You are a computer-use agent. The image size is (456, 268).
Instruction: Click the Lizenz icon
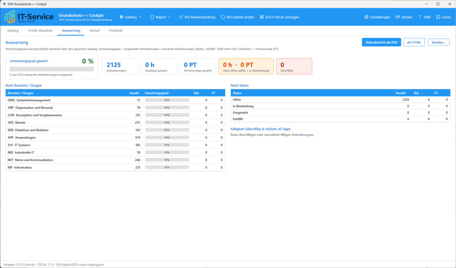[x=438, y=17]
